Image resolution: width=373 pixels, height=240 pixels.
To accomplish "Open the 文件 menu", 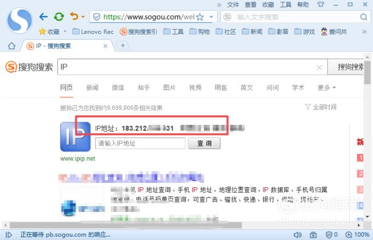I will (x=233, y=4).
